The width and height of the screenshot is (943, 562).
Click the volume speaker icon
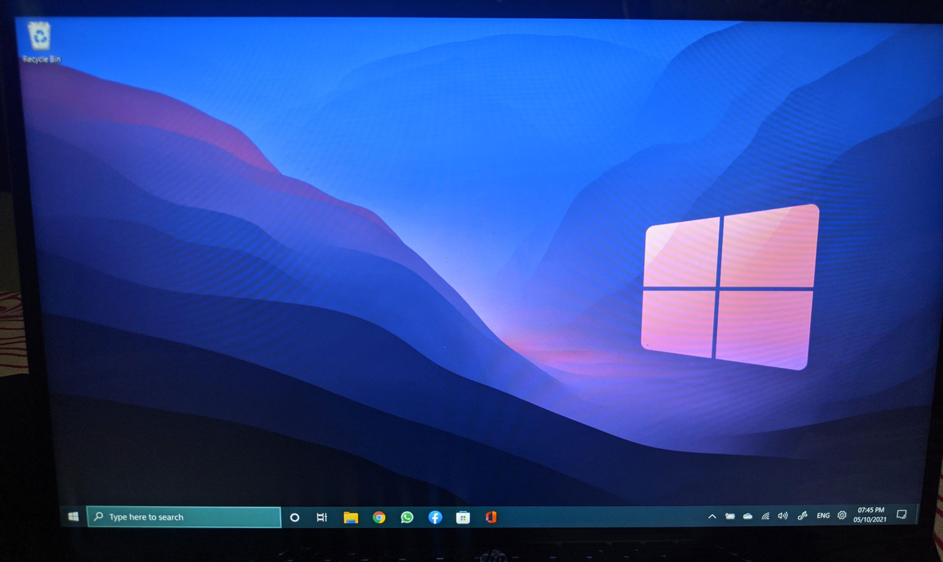click(783, 515)
